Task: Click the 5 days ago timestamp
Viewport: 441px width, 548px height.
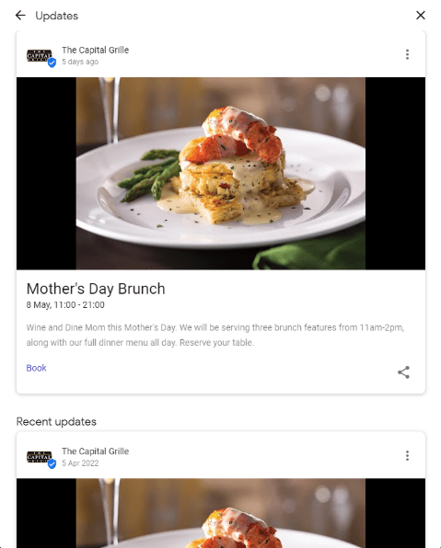Action: (80, 62)
